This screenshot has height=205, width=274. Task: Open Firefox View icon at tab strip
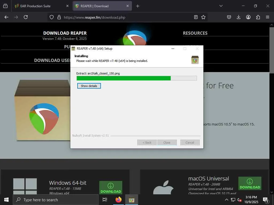(x=5, y=6)
